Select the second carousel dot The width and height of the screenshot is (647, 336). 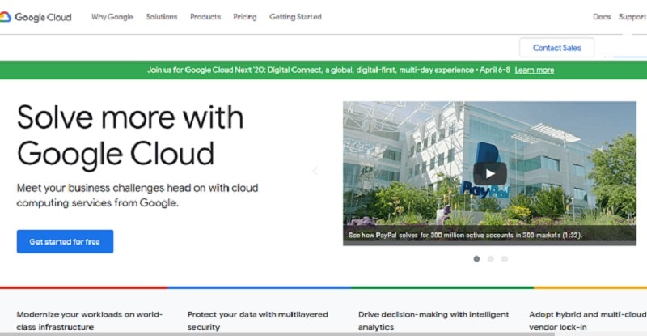(x=491, y=259)
